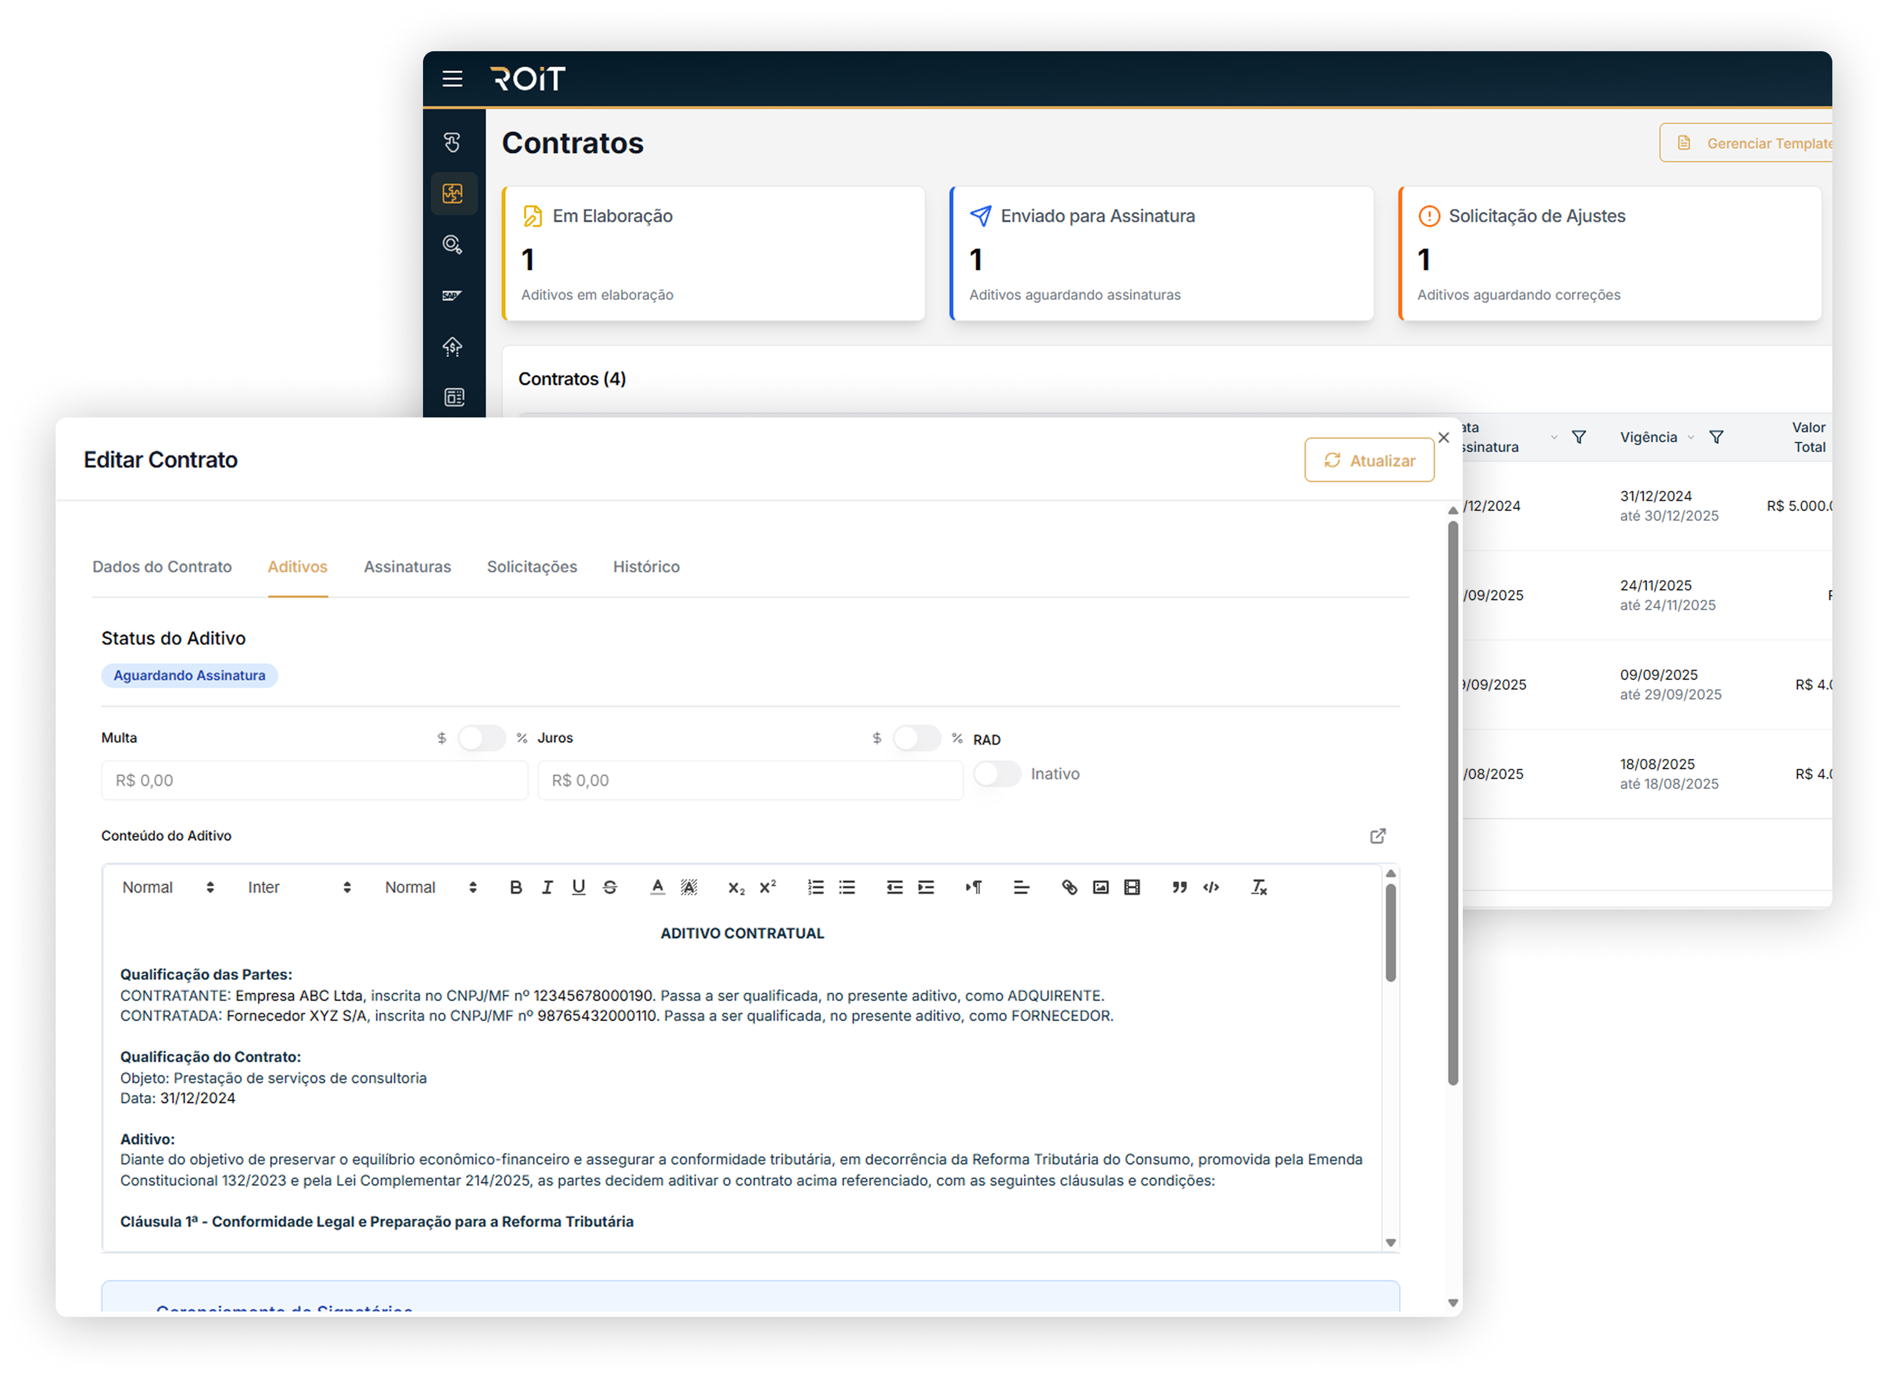Enable the RAD Inativo switch
1888x1377 pixels.
997,774
